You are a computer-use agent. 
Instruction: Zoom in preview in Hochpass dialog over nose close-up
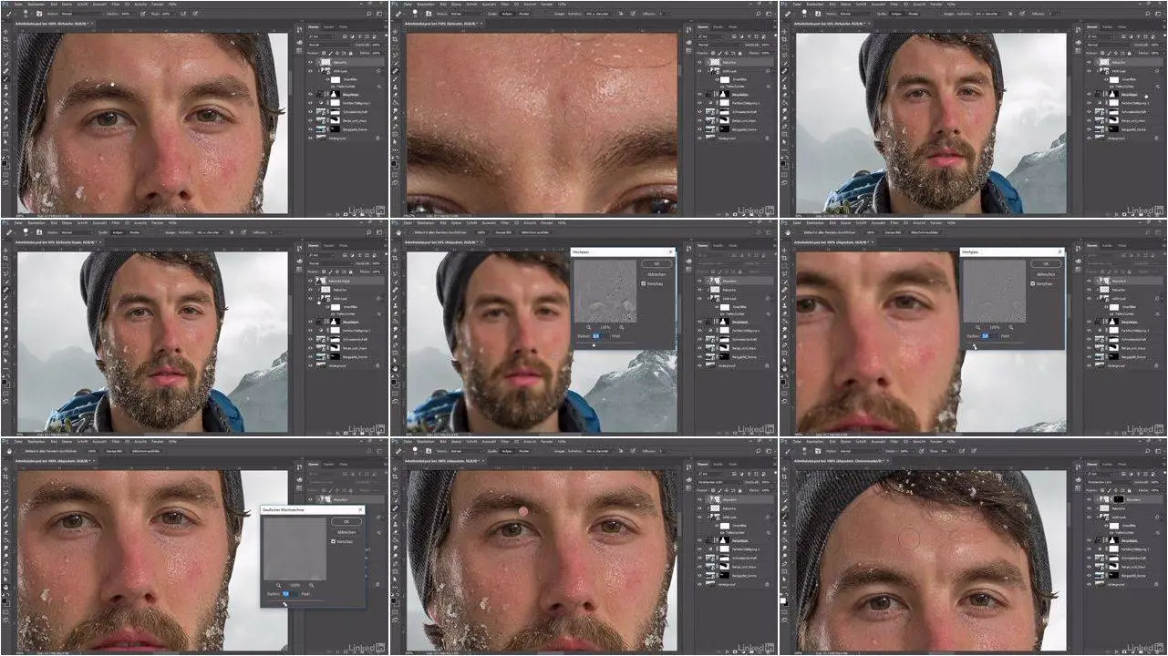1011,327
